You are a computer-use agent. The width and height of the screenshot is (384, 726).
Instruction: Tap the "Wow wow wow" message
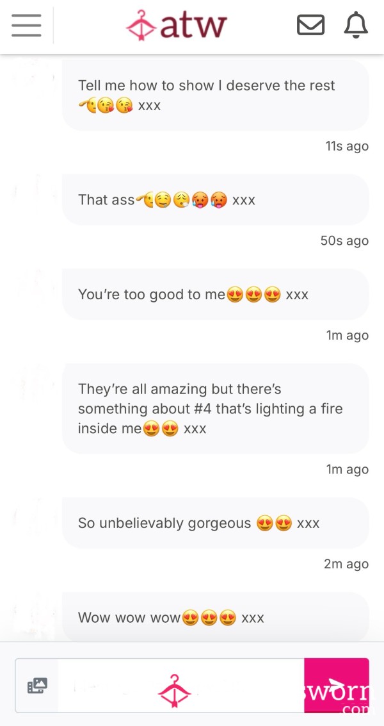tap(216, 617)
